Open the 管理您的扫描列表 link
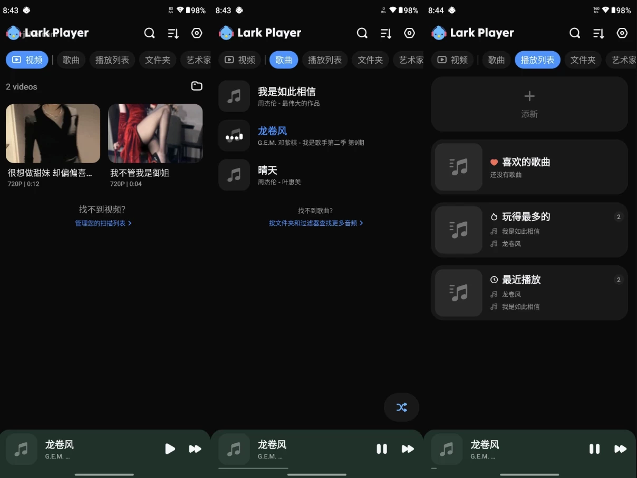The width and height of the screenshot is (637, 478). click(x=100, y=223)
